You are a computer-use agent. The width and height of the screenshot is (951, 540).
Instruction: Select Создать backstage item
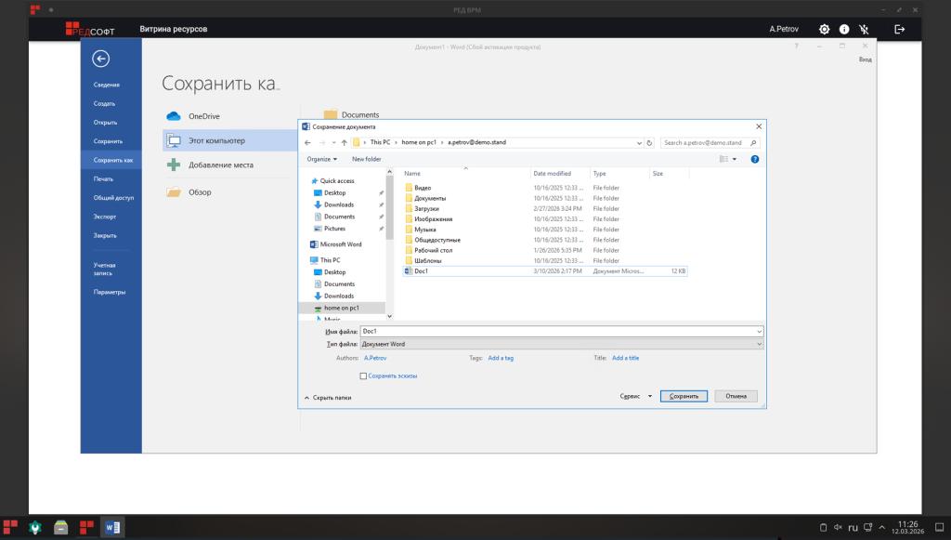pos(104,104)
